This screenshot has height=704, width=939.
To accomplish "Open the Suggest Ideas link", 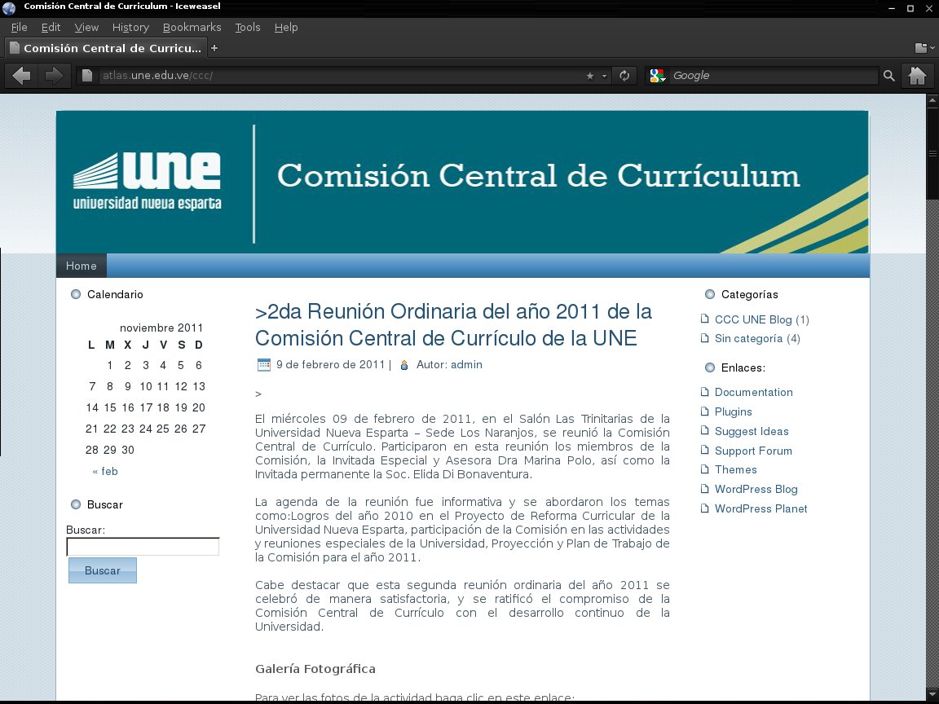I will point(752,431).
